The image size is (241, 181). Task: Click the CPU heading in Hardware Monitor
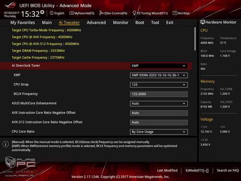click(204, 31)
